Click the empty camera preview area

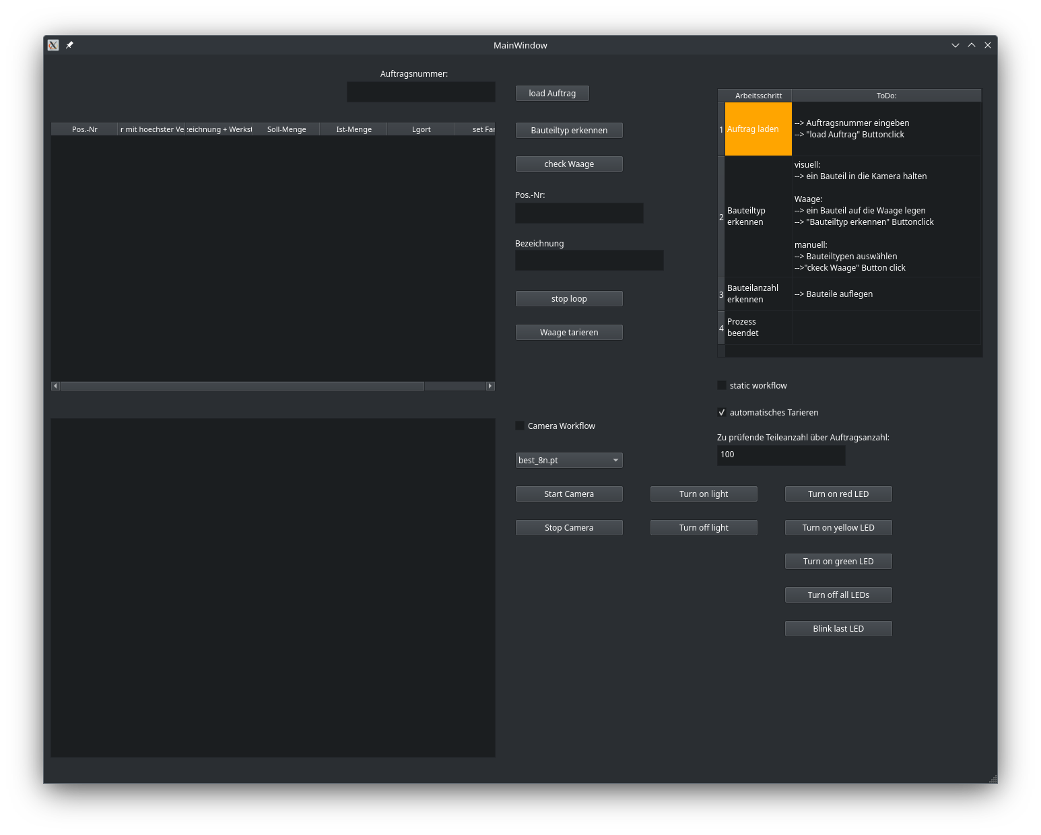click(273, 588)
